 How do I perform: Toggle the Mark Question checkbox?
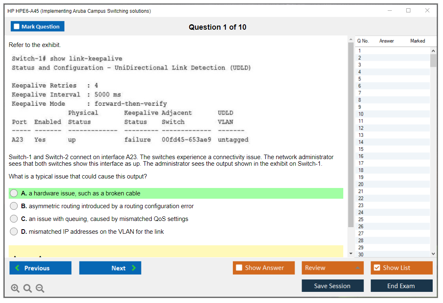coord(17,26)
